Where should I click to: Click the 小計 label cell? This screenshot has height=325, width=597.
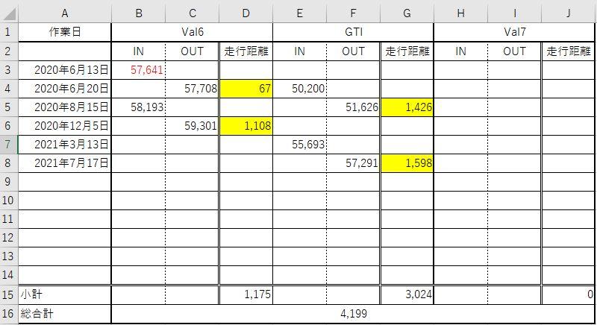click(65, 294)
